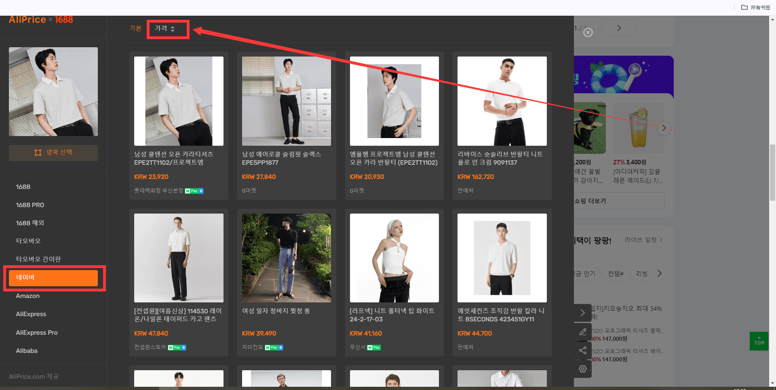Open the 所有书签 bookmarks folder
The width and height of the screenshot is (776, 390).
coord(756,7)
